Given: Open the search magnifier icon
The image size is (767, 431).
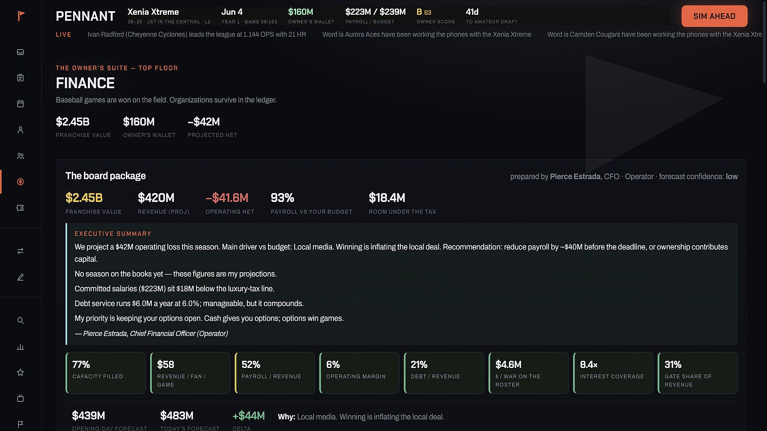Looking at the screenshot, I should pos(20,320).
